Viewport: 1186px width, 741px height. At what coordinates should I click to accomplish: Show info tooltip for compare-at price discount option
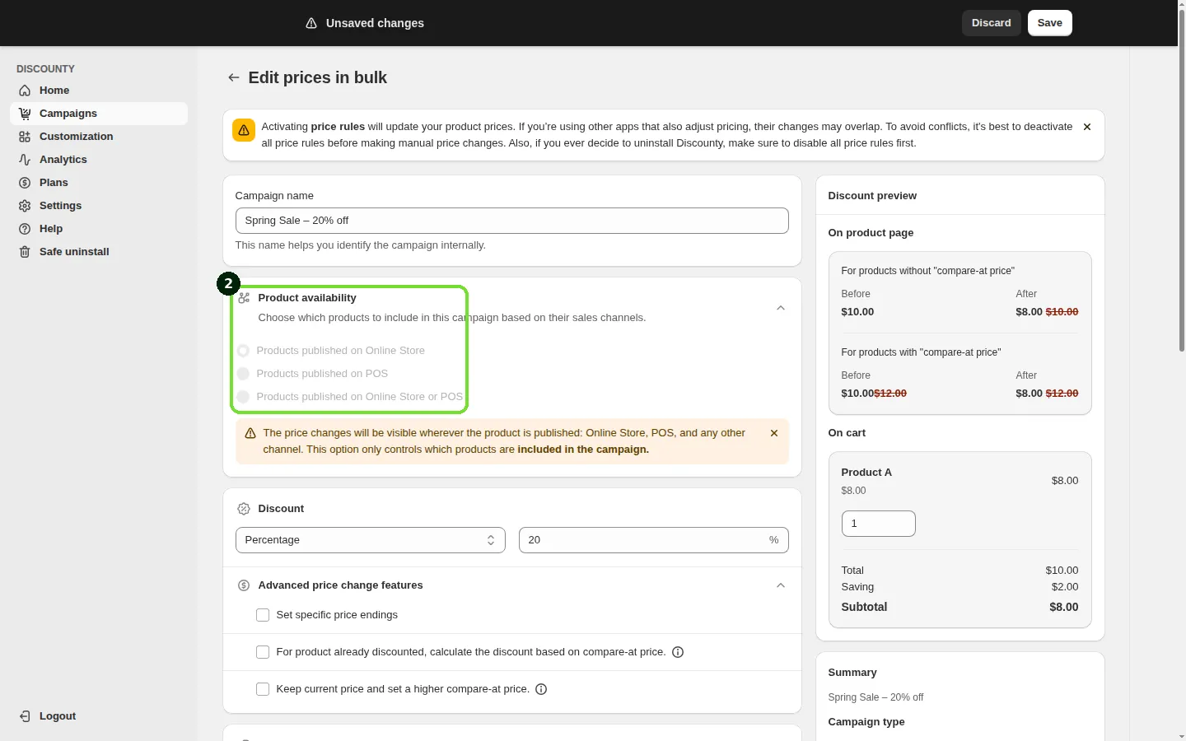[678, 652]
